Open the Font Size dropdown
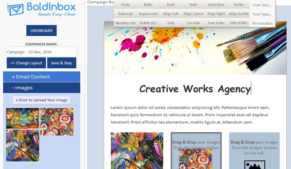Image resolution: width=291 pixels, height=169 pixels. [x=262, y=5]
